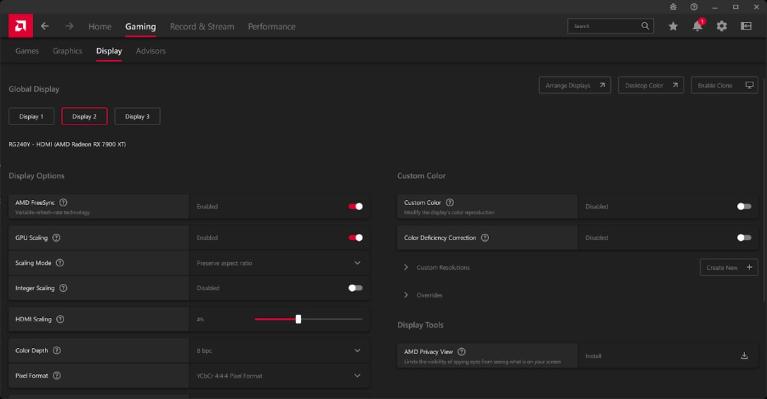
Task: Click the download icon for AMD Privacy View
Action: tap(744, 356)
